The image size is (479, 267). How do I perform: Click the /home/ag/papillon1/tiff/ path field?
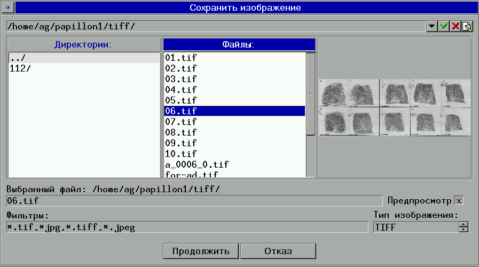click(216, 26)
